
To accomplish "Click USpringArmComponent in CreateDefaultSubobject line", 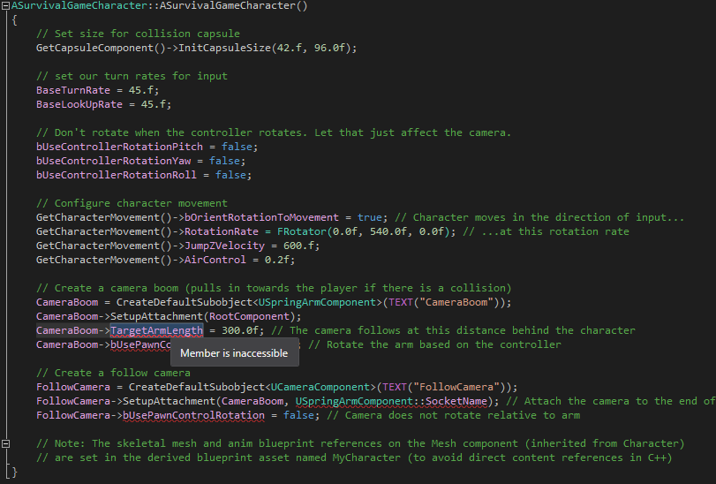I will click(317, 303).
